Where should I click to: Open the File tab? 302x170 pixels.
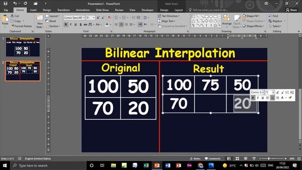[x=6, y=10]
